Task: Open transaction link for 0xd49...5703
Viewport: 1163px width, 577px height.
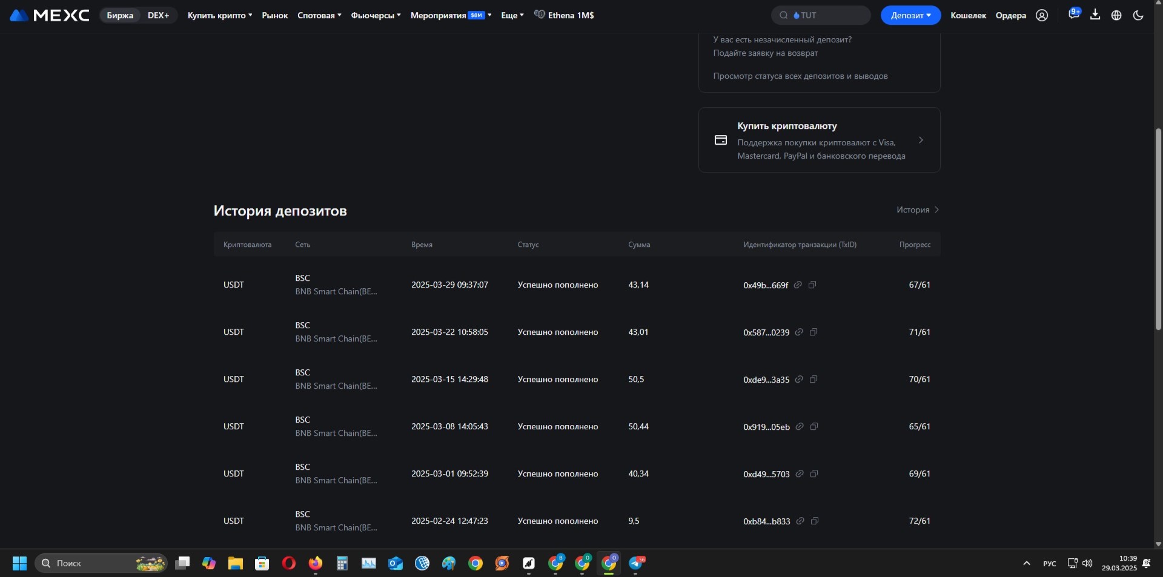Action: pyautogui.click(x=800, y=473)
